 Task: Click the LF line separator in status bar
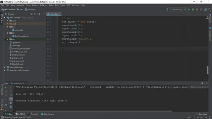point(194,117)
